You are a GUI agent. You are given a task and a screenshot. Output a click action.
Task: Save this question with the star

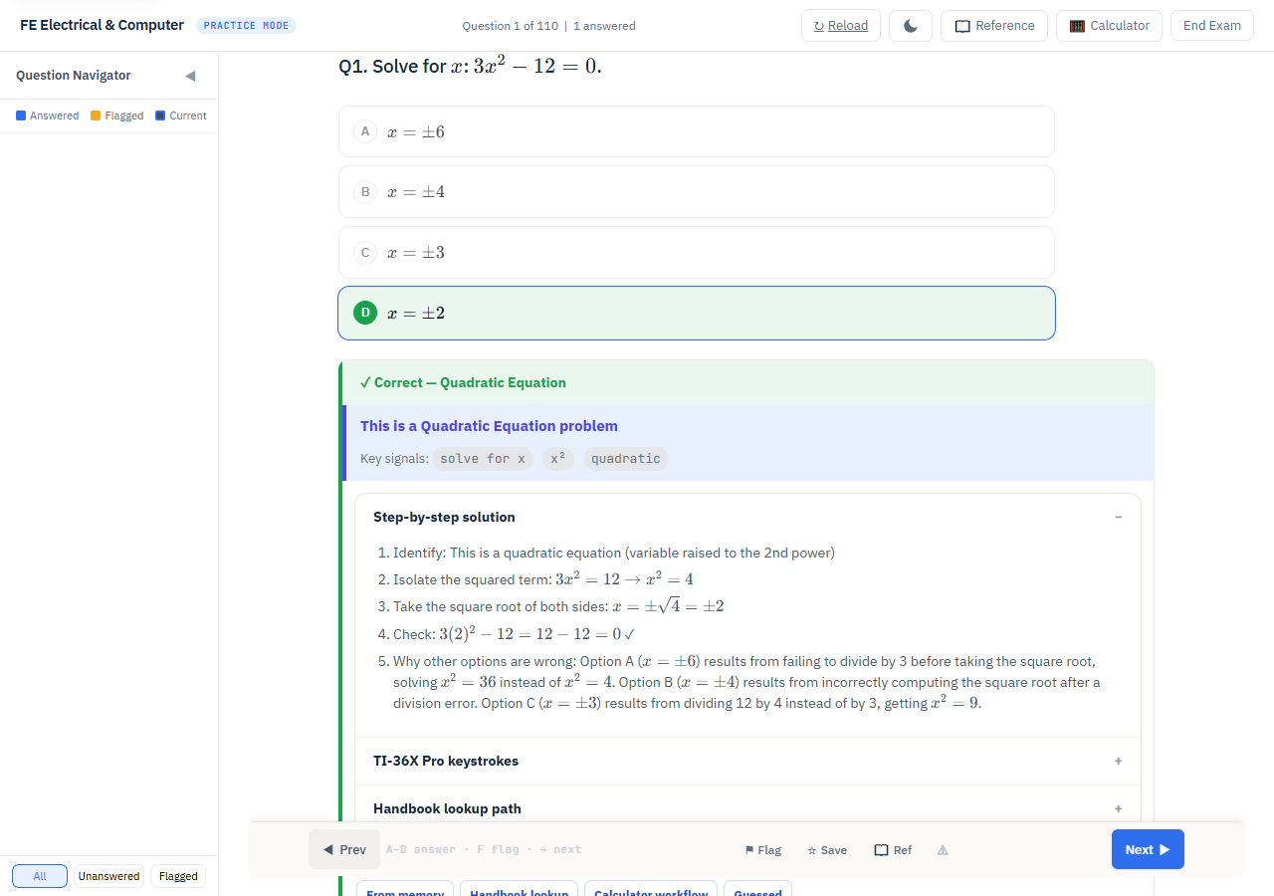[x=827, y=850]
